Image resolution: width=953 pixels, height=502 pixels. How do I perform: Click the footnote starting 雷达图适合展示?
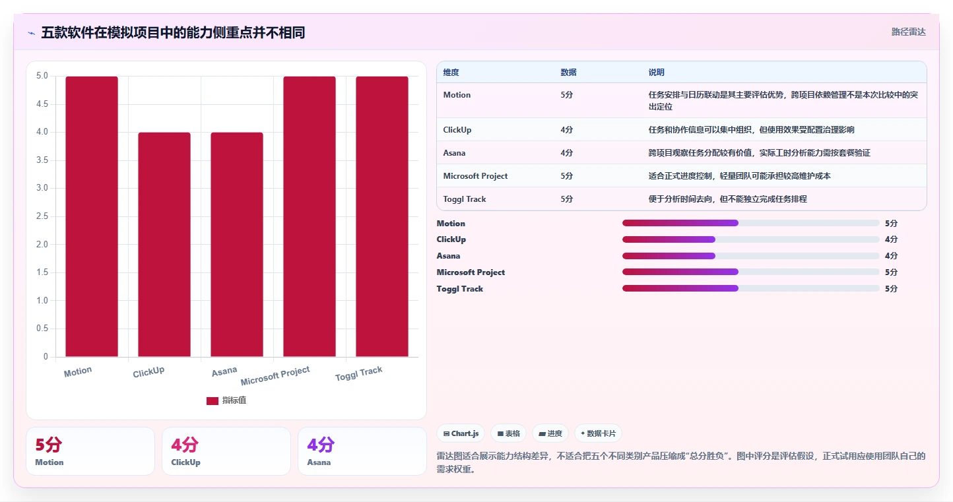click(681, 462)
